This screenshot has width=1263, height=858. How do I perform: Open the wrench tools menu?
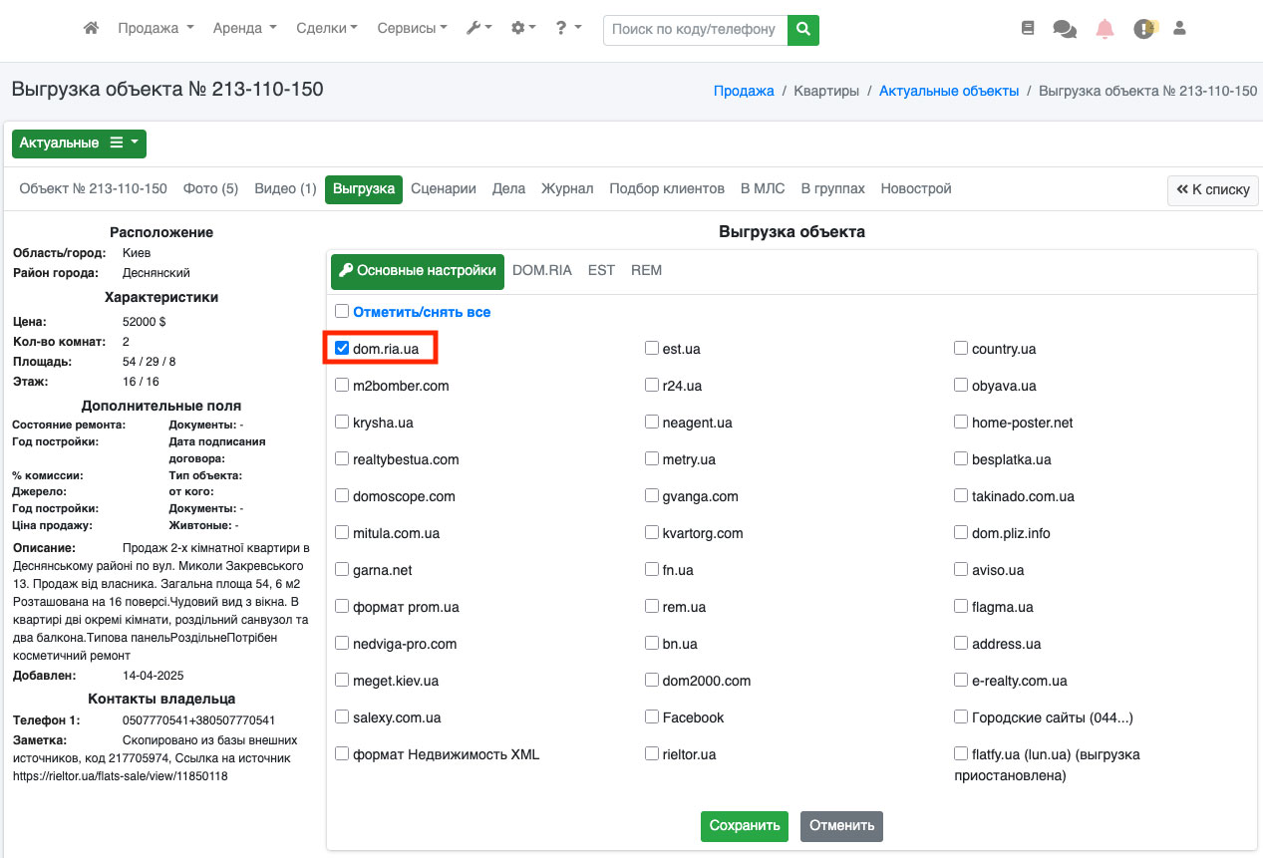click(478, 29)
